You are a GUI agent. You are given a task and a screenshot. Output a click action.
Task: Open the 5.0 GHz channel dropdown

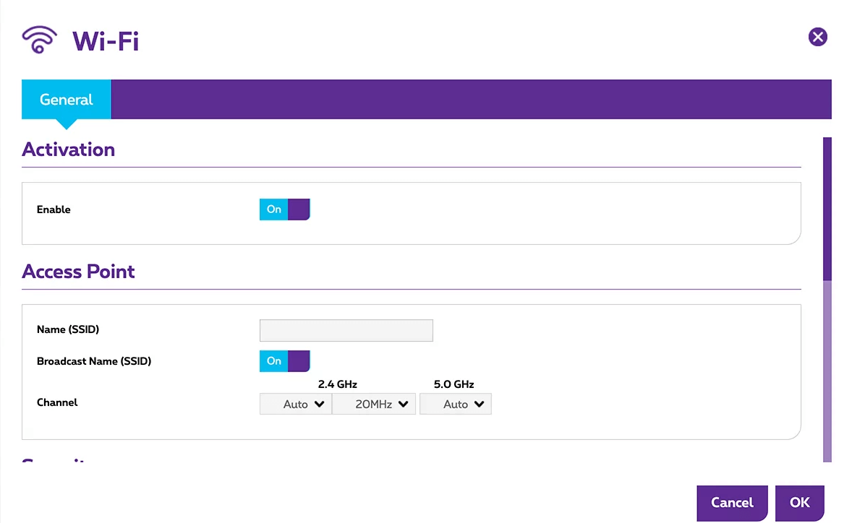click(x=455, y=405)
